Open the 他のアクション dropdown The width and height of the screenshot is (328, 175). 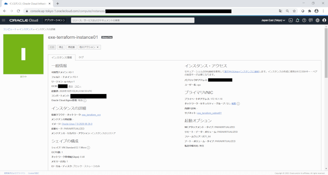[x=89, y=47]
